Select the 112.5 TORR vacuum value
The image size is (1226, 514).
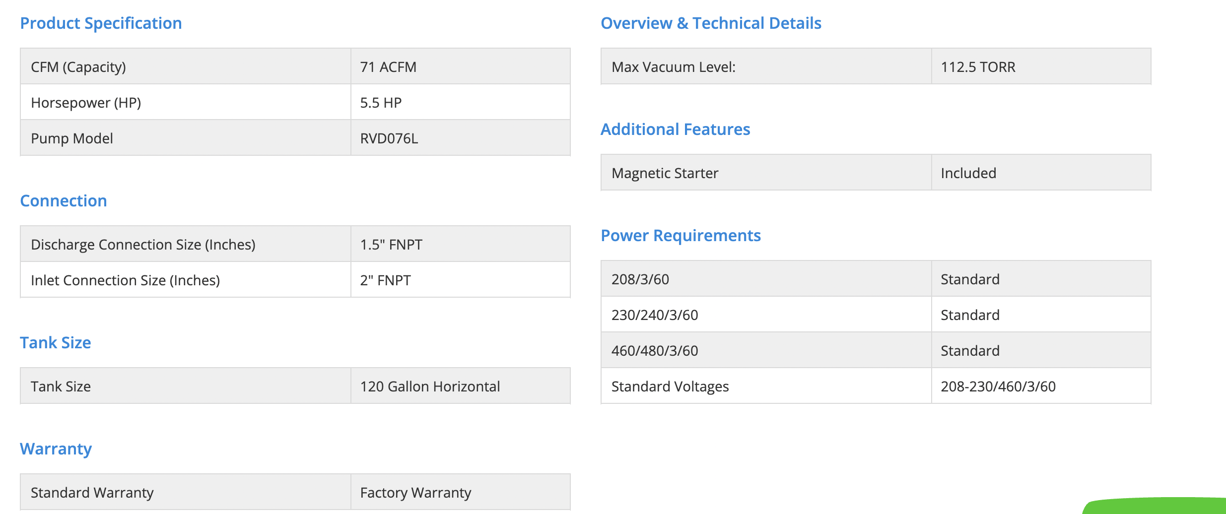pos(978,67)
